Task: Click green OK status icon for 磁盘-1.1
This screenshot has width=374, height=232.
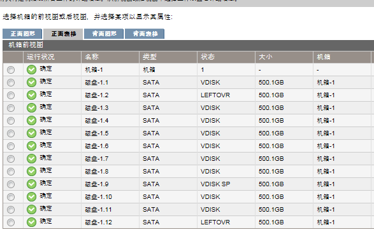Action: click(31, 83)
